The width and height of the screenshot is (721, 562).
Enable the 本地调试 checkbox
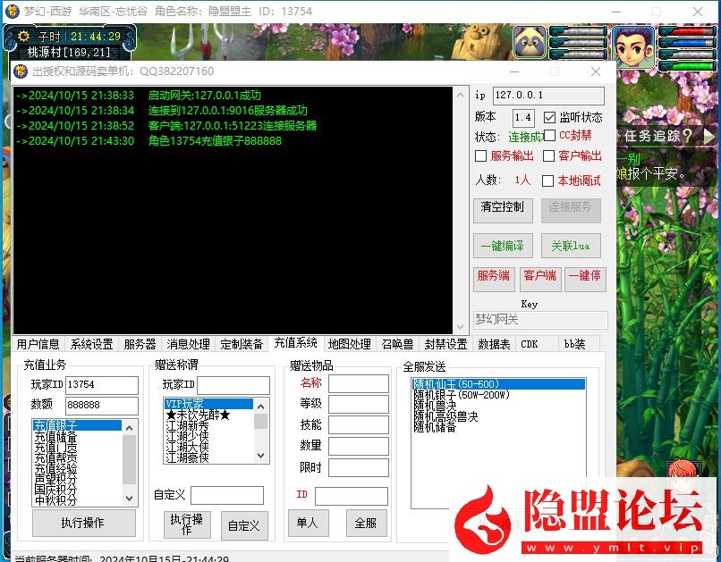[x=547, y=180]
